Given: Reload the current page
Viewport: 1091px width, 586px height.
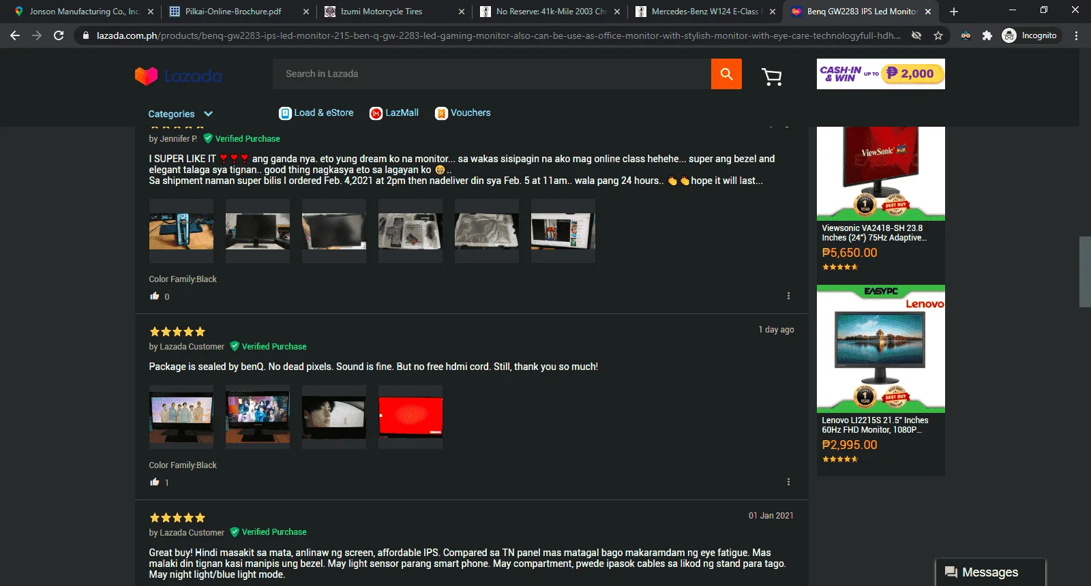Looking at the screenshot, I should (59, 35).
